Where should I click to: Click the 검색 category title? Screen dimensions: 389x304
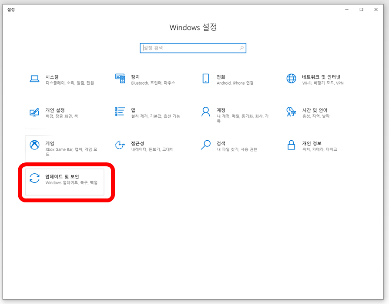[221, 143]
